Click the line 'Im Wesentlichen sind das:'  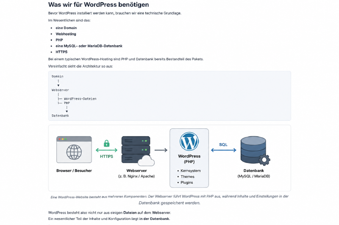(x=69, y=20)
